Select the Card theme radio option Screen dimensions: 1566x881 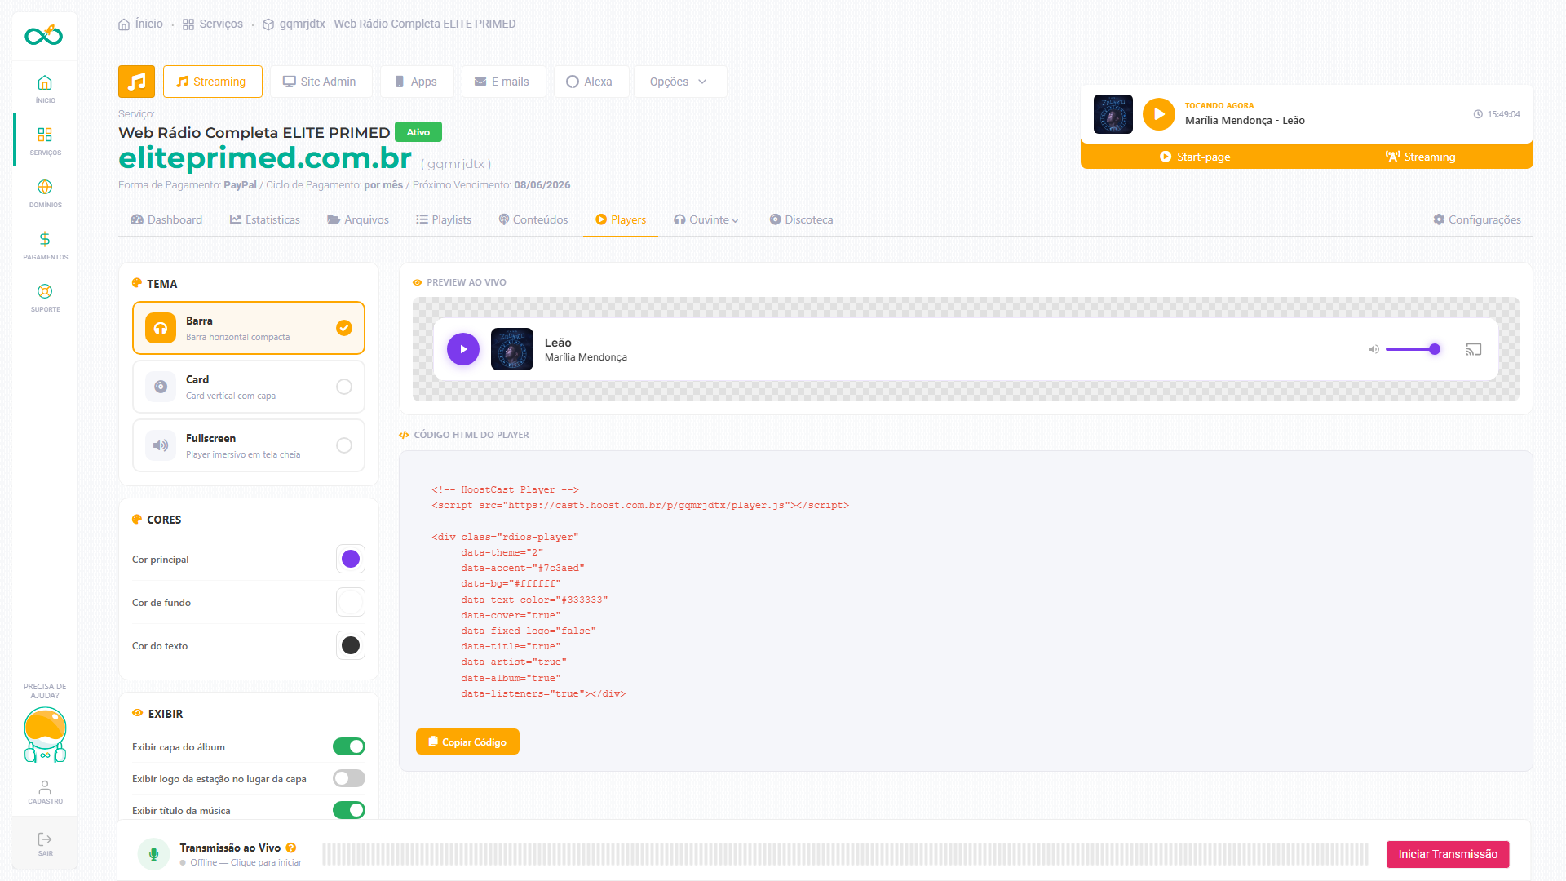[344, 387]
